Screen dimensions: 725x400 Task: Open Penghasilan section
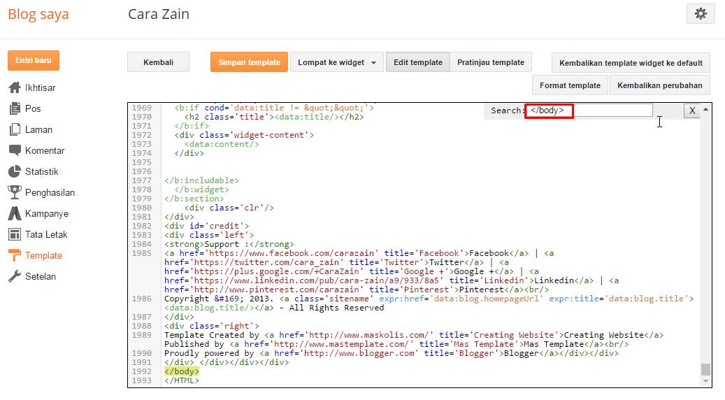point(50,192)
